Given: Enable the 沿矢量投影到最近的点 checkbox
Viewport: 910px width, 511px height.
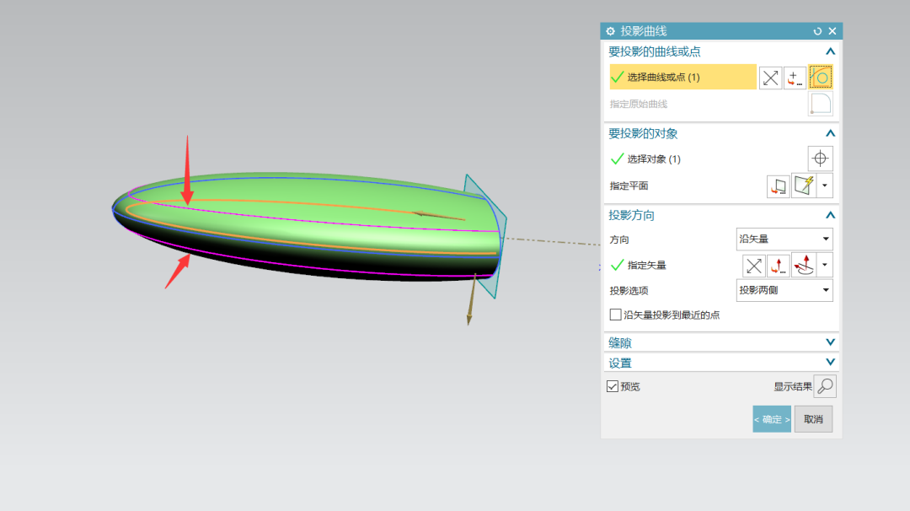Looking at the screenshot, I should pyautogui.click(x=615, y=315).
